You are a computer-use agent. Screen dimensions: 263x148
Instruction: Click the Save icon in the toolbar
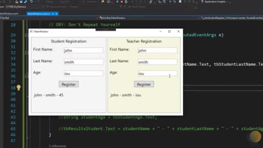pos(21,2)
